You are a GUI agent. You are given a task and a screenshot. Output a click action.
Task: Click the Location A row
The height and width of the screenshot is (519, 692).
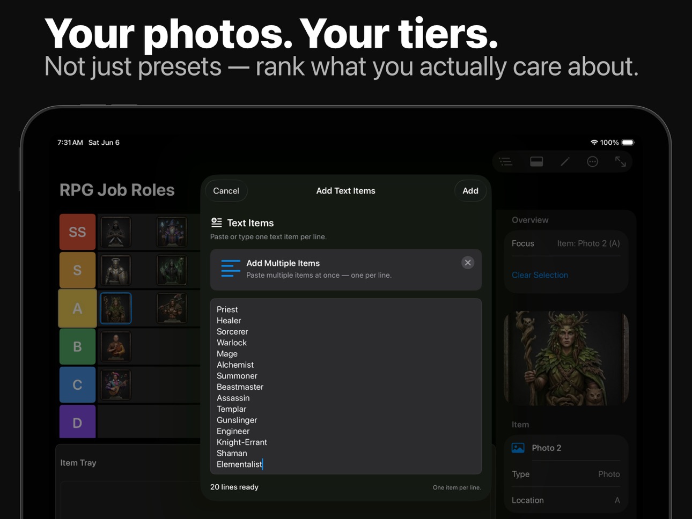[x=566, y=500]
